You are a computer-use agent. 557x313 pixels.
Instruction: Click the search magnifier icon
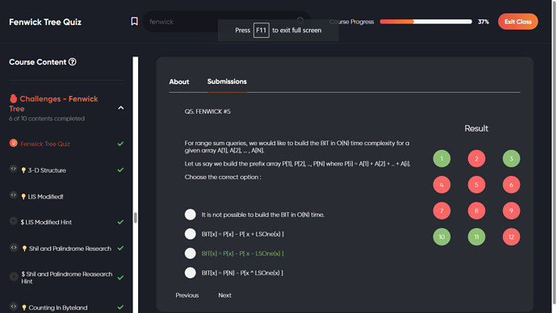pyautogui.click(x=300, y=21)
